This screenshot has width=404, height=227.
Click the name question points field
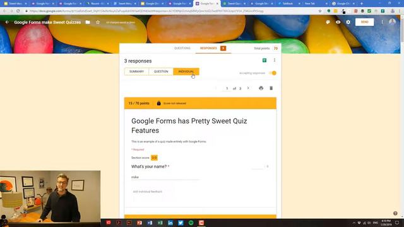pos(258,166)
